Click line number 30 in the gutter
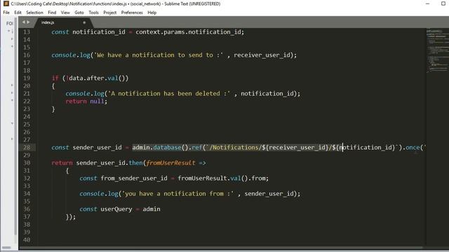The image size is (449, 252). [27, 163]
